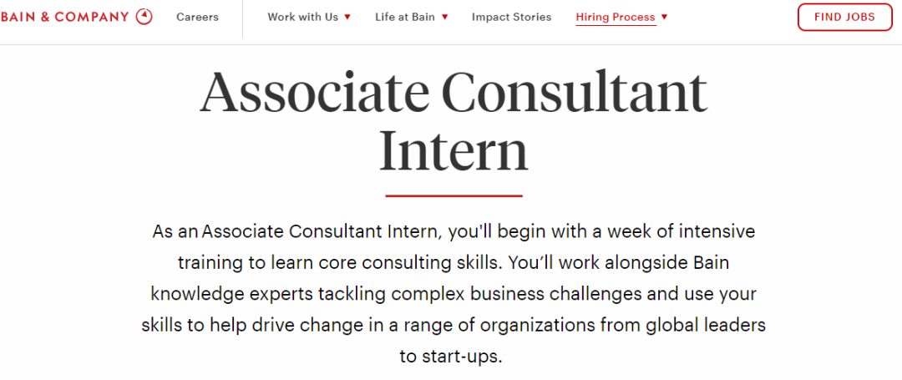Select the Life at Bain menu label
This screenshot has width=902, height=380.
tap(405, 18)
